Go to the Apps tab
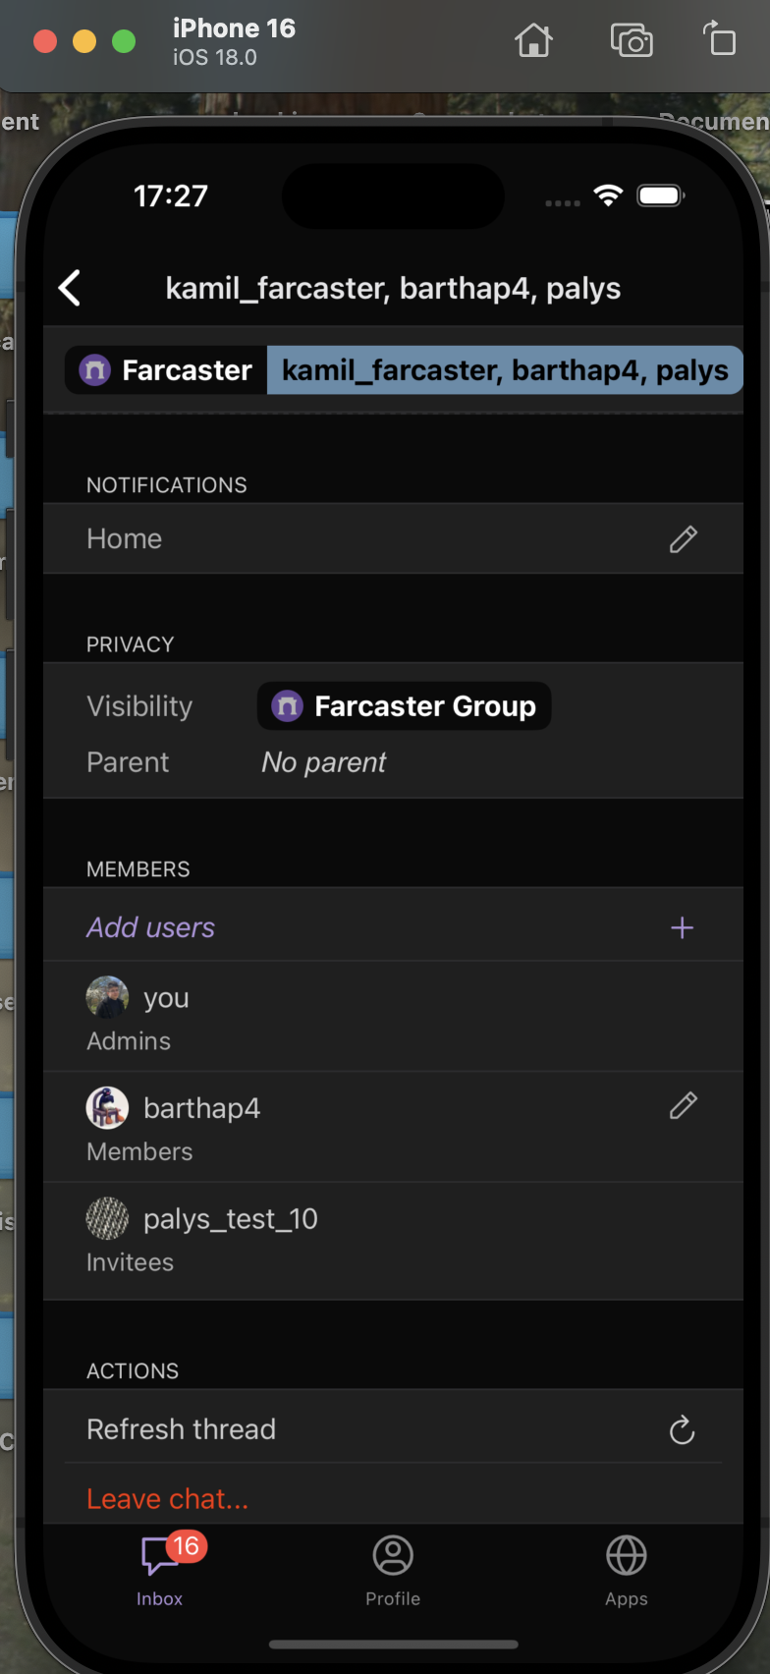770x1674 pixels. (x=626, y=1570)
